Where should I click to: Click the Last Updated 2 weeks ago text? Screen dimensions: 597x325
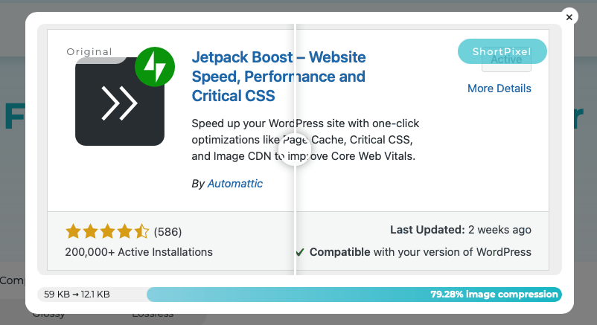[x=460, y=230]
